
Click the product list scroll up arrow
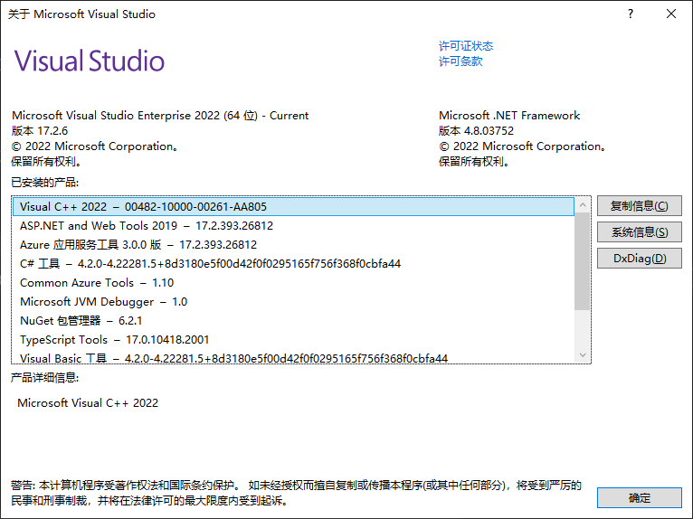click(x=583, y=204)
